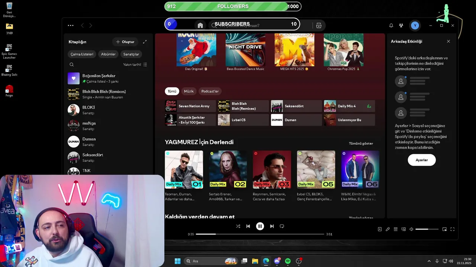Screen dimensions: 476x267
Task: Adjust the volume slider
Action: pos(427,229)
